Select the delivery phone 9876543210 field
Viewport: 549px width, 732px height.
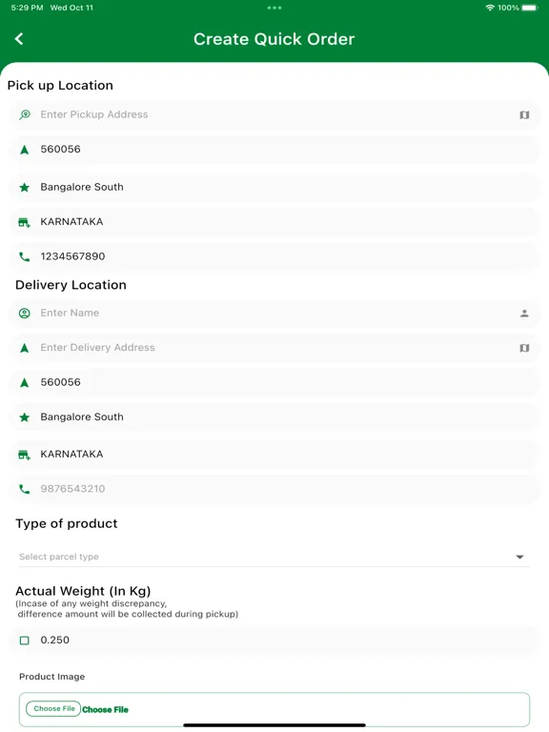[x=274, y=489]
